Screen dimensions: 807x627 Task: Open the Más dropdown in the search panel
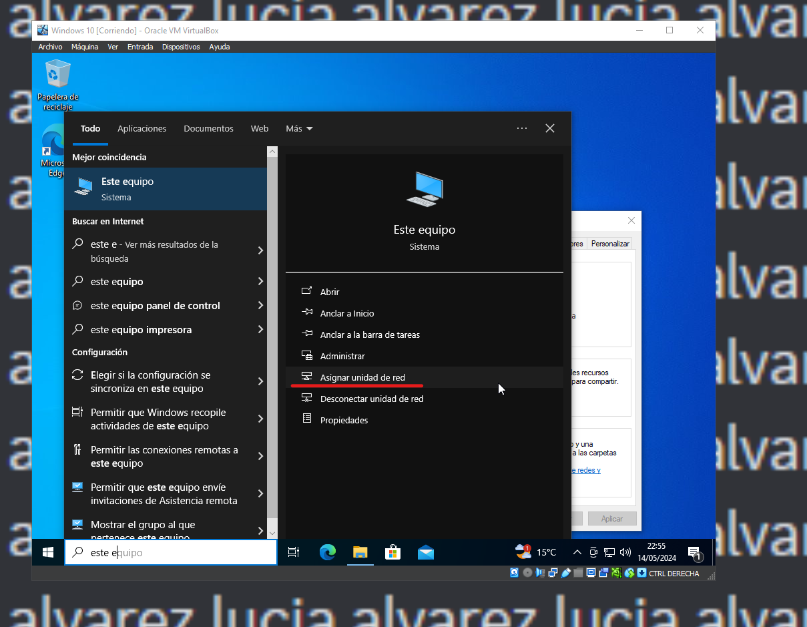pyautogui.click(x=298, y=128)
